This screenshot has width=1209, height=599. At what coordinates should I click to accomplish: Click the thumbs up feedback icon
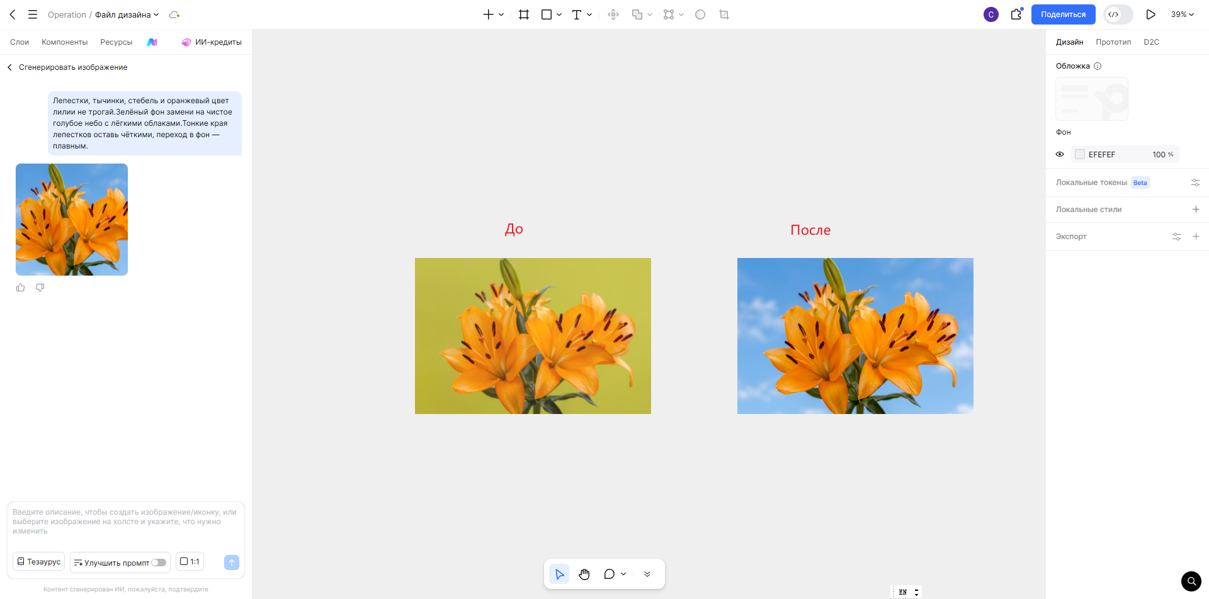pyautogui.click(x=21, y=288)
